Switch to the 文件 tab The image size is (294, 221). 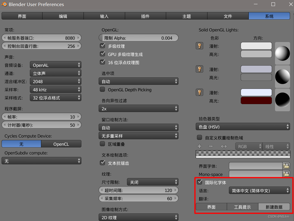point(228,16)
